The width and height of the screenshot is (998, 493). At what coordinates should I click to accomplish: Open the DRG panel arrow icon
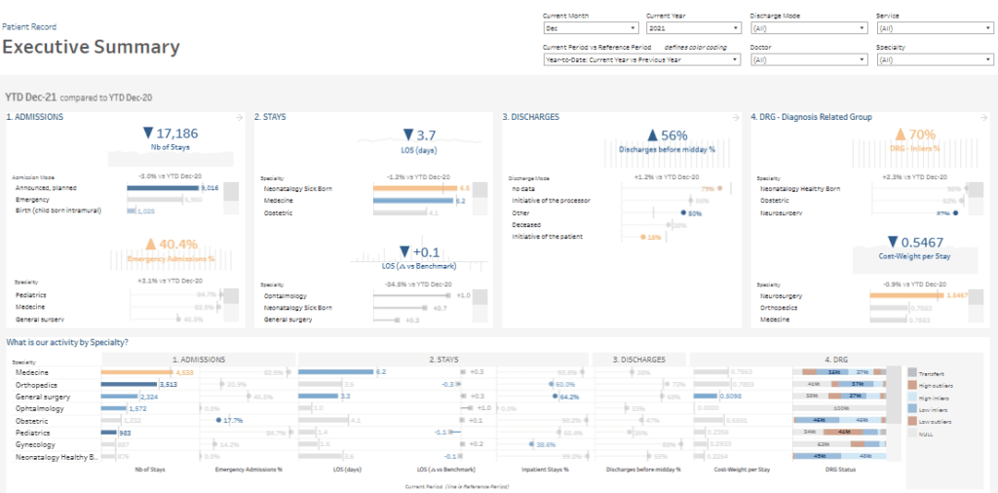[x=983, y=118]
